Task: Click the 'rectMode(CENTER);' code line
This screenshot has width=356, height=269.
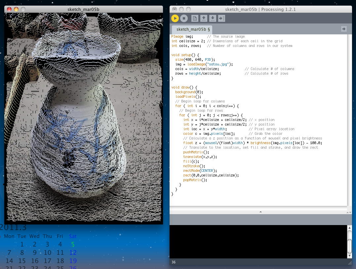Action: coord(200,171)
